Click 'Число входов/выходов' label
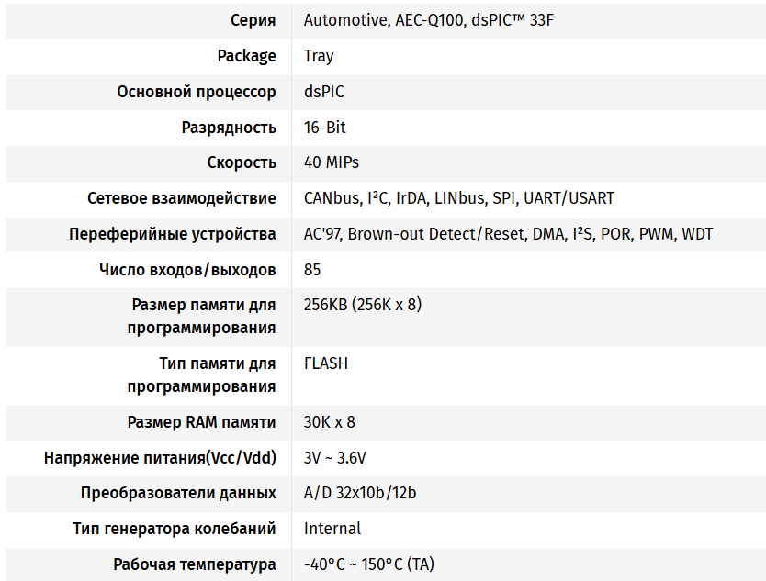The image size is (766, 581). (187, 270)
